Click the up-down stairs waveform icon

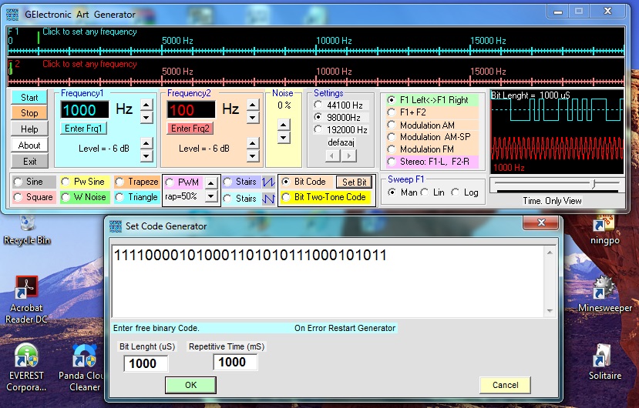(268, 199)
